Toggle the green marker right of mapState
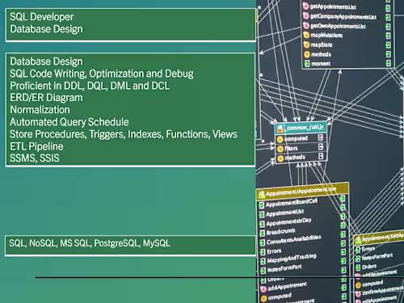The image size is (404, 303). tap(388, 44)
